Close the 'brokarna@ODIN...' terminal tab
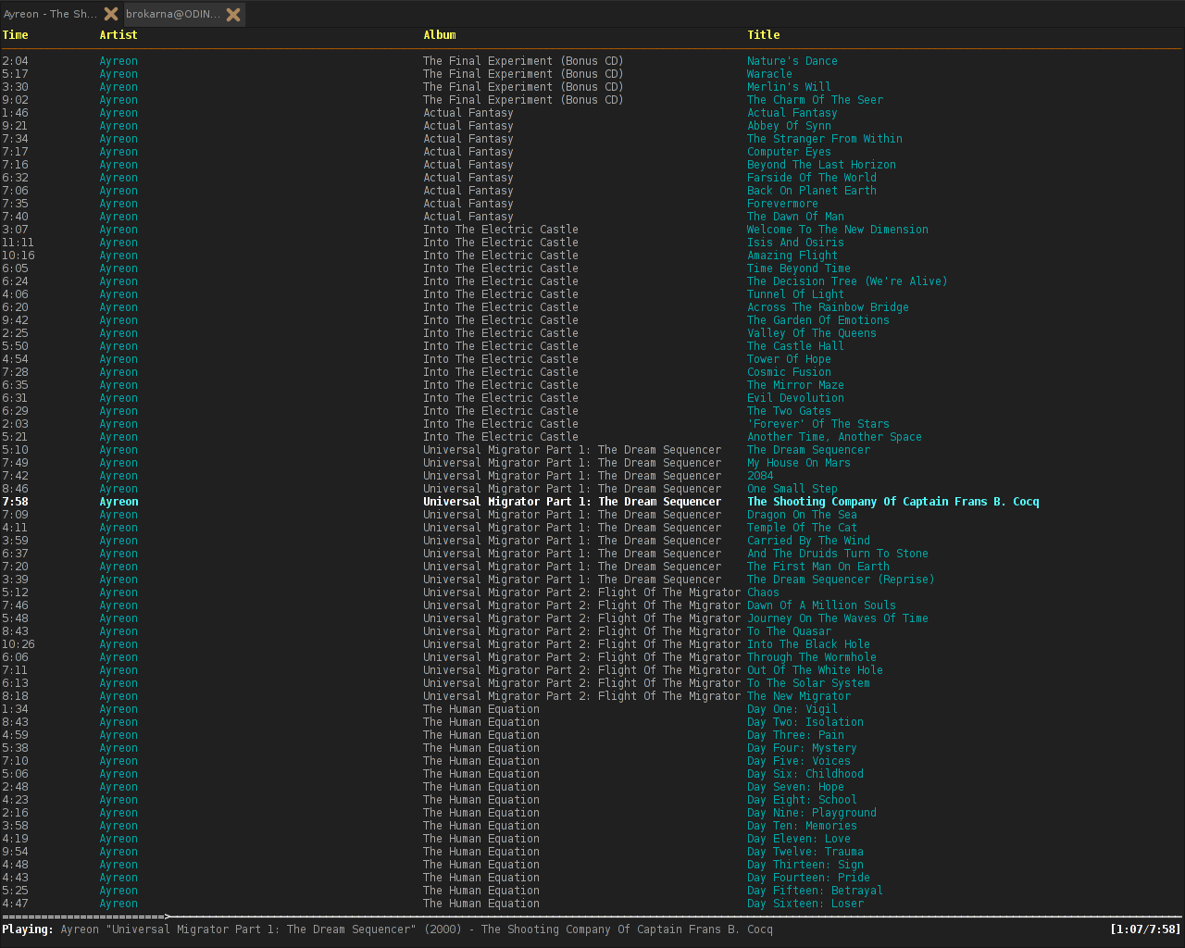Screen dimensions: 1185x948 [233, 14]
